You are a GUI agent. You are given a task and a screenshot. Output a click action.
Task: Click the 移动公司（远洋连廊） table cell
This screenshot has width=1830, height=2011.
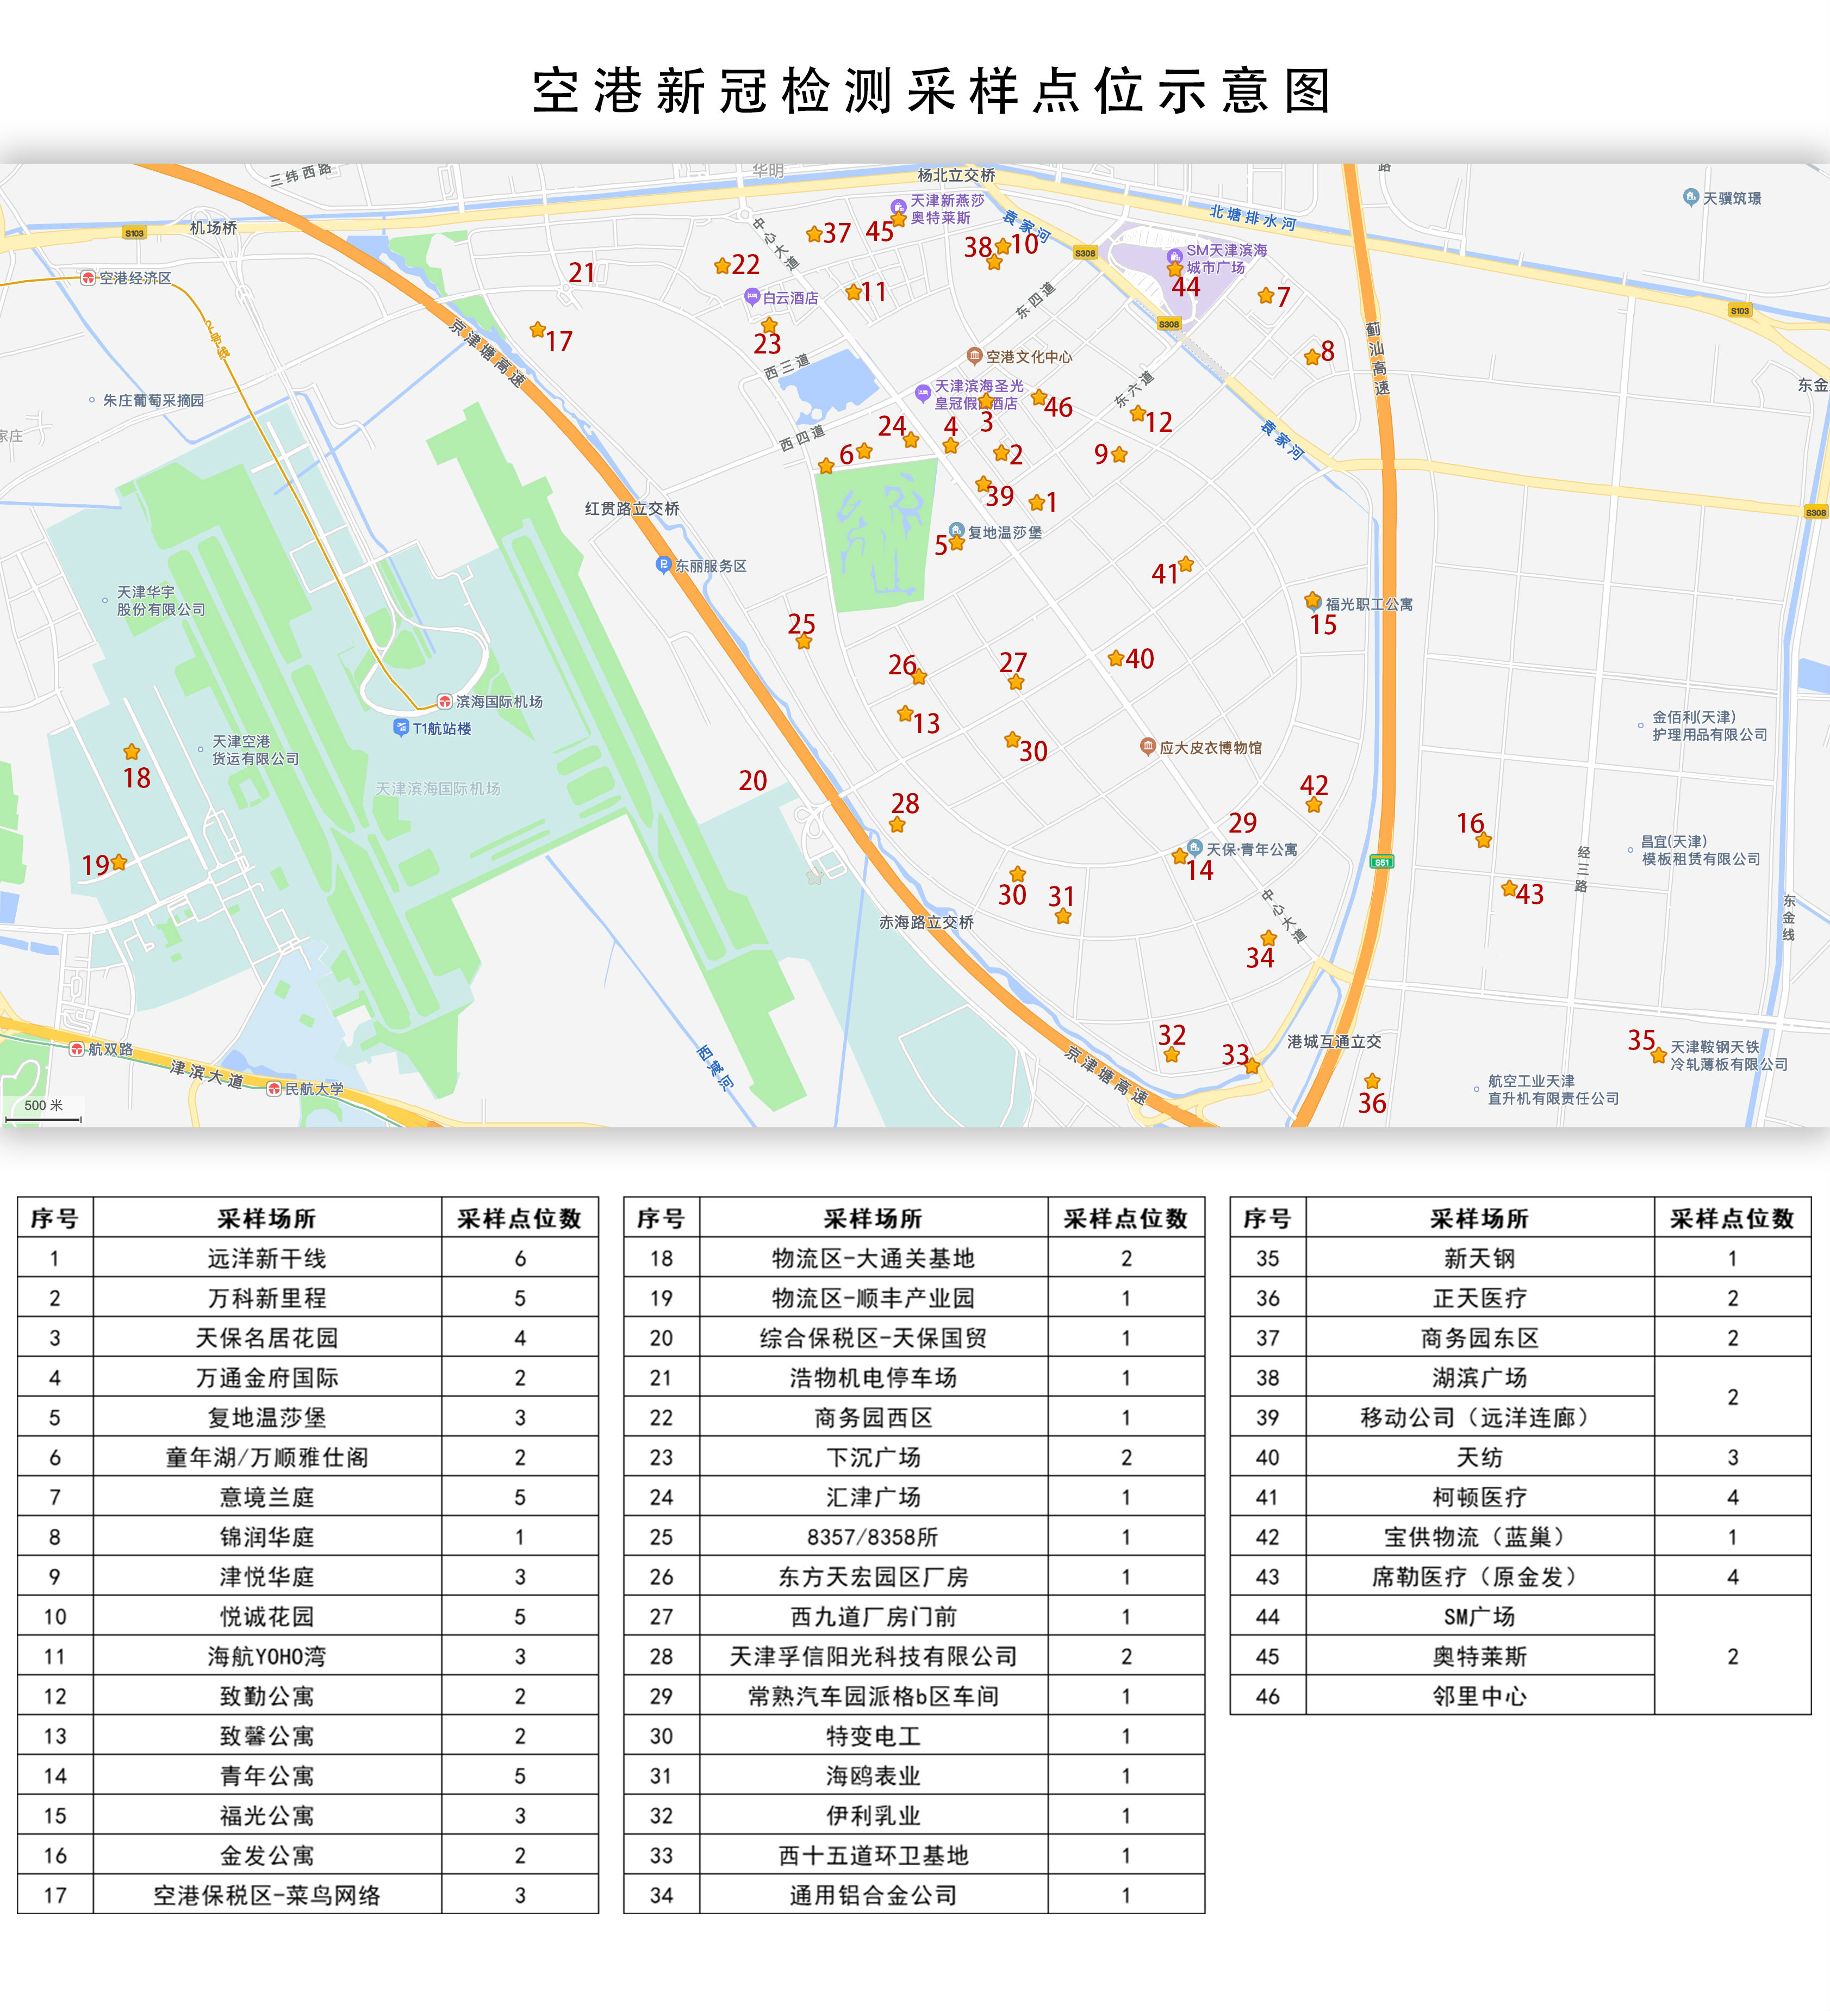point(1480,1417)
